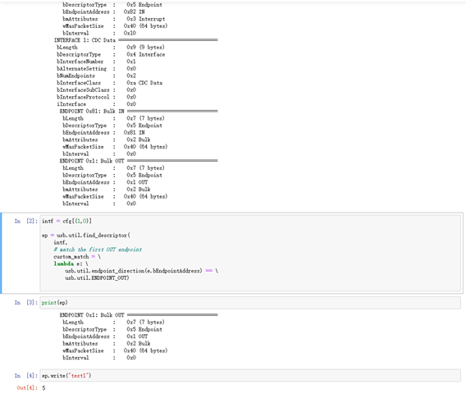Click the blue selection bar of cell 2

1,253
